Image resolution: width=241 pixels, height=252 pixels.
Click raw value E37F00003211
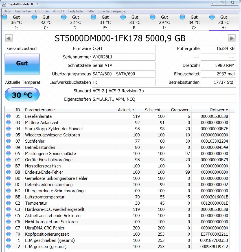[x=214, y=234]
